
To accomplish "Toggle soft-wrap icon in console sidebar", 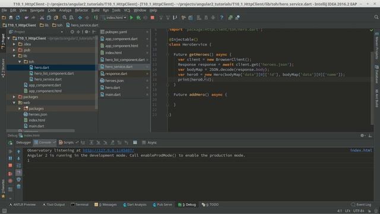I will (18, 165).
